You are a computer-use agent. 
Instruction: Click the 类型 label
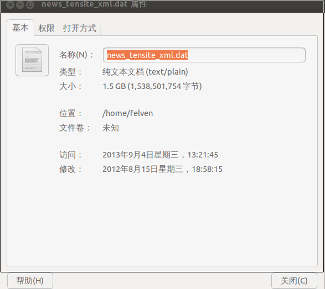click(x=71, y=72)
